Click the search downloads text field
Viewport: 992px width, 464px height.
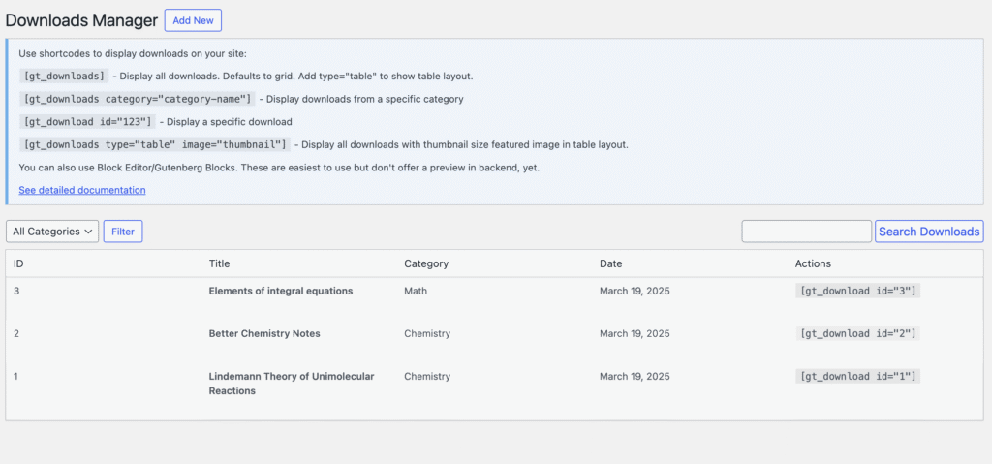pyautogui.click(x=806, y=232)
